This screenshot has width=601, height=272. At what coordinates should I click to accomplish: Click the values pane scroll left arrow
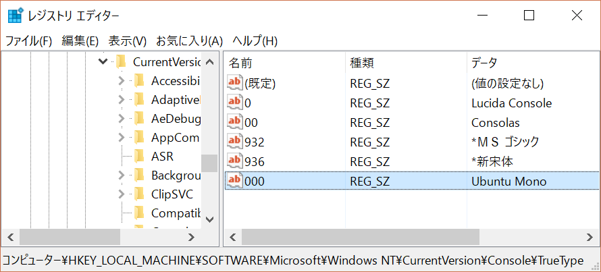pyautogui.click(x=232, y=238)
